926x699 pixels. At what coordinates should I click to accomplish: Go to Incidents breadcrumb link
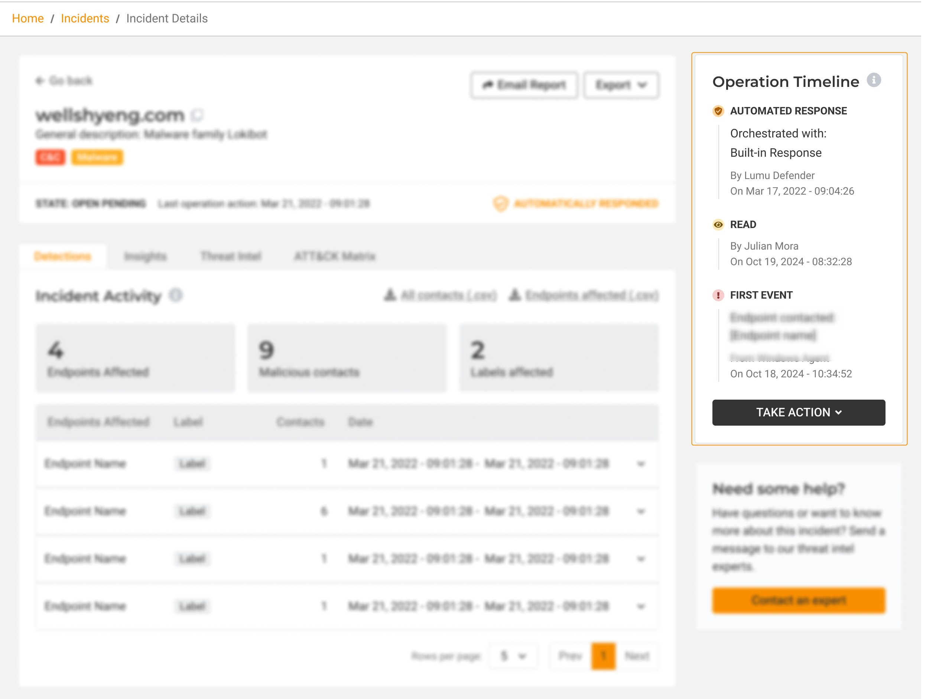click(x=85, y=19)
